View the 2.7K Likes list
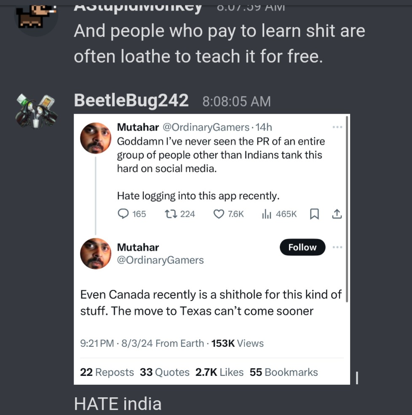 click(219, 372)
